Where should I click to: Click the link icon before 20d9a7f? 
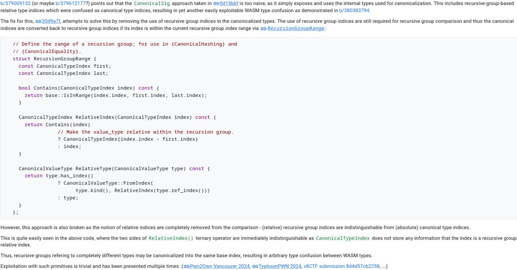click(x=38, y=21)
